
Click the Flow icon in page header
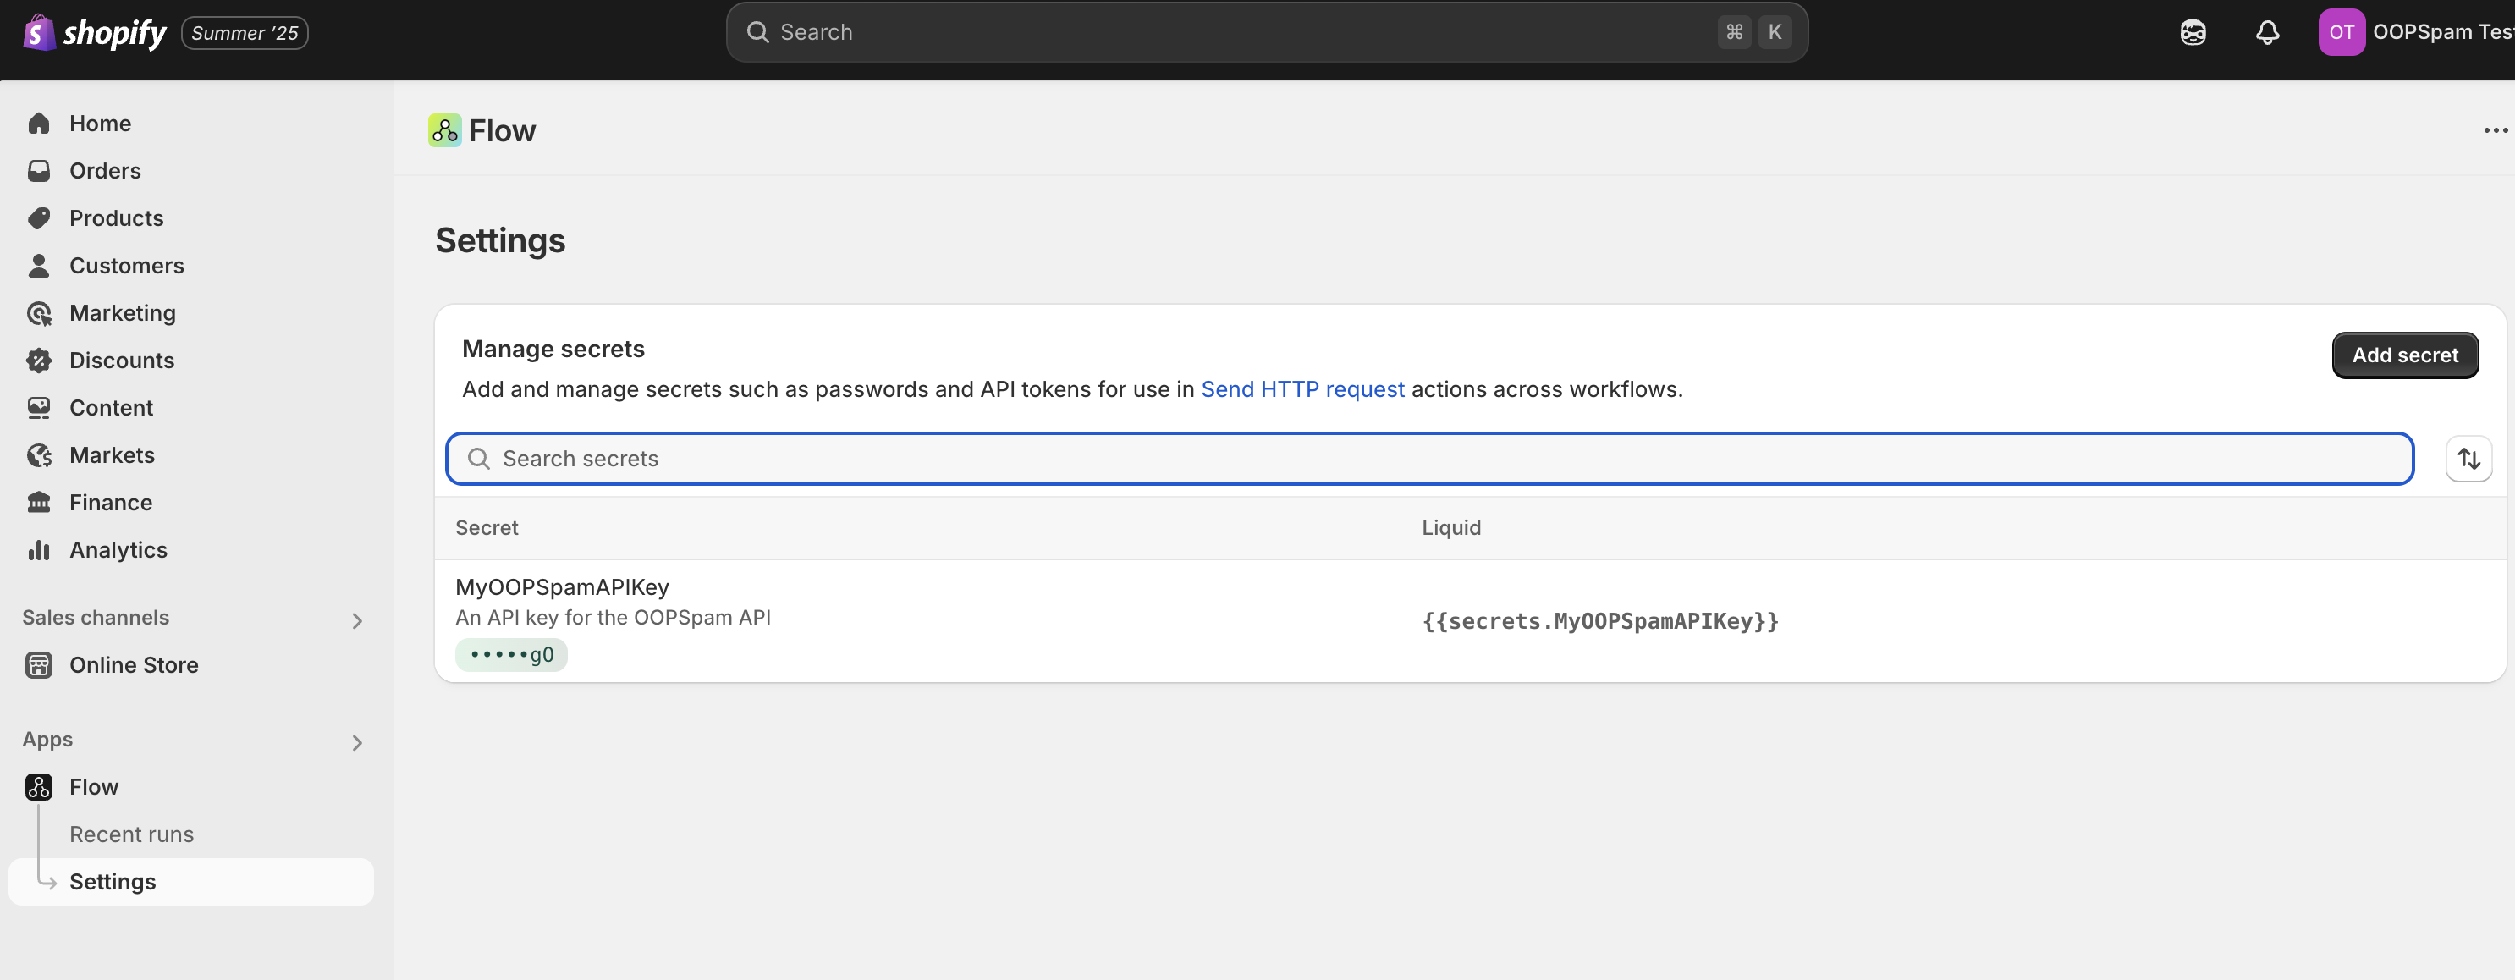pos(445,131)
